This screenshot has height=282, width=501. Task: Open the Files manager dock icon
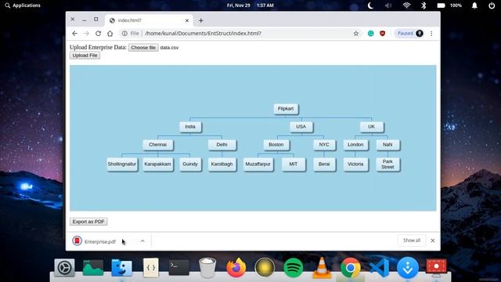pos(121,268)
